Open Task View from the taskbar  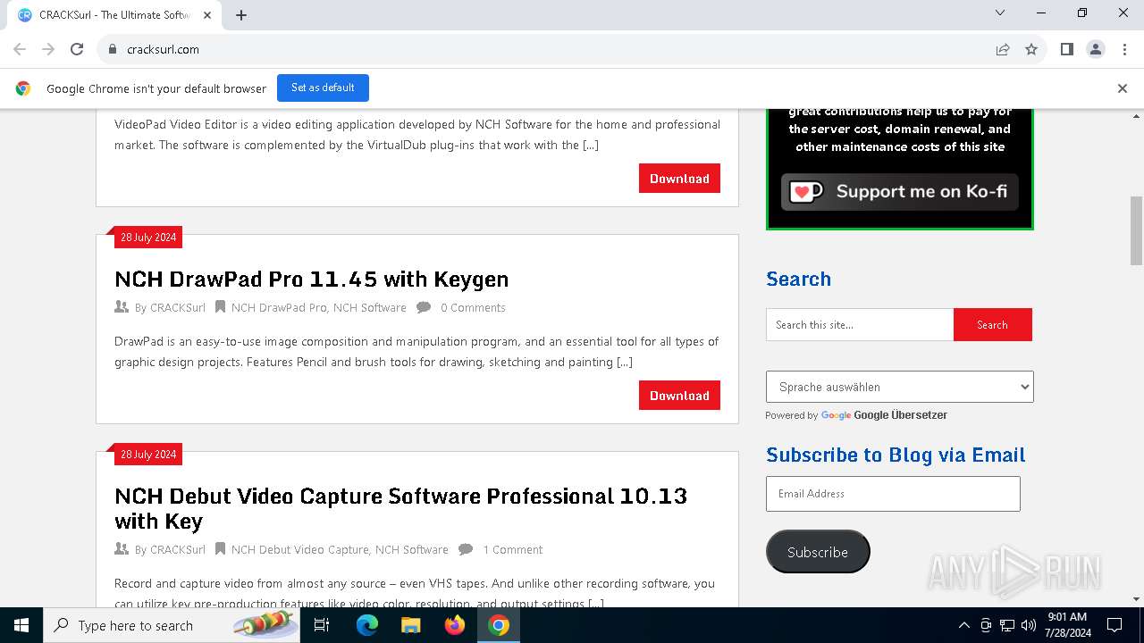(x=322, y=625)
